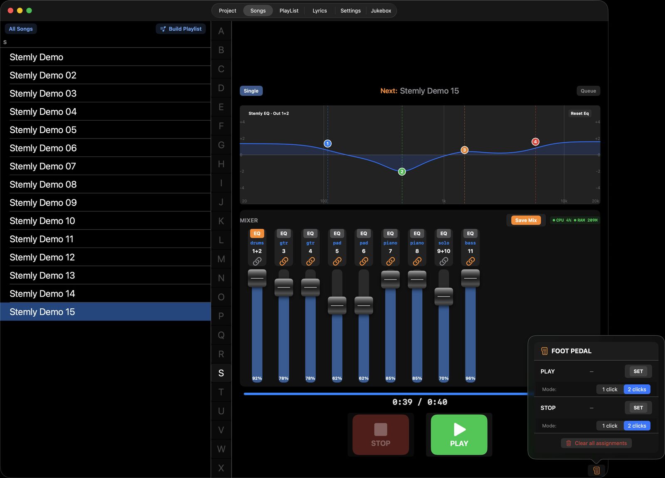
Task: Click the Build Playlist button
Action: tap(181, 29)
